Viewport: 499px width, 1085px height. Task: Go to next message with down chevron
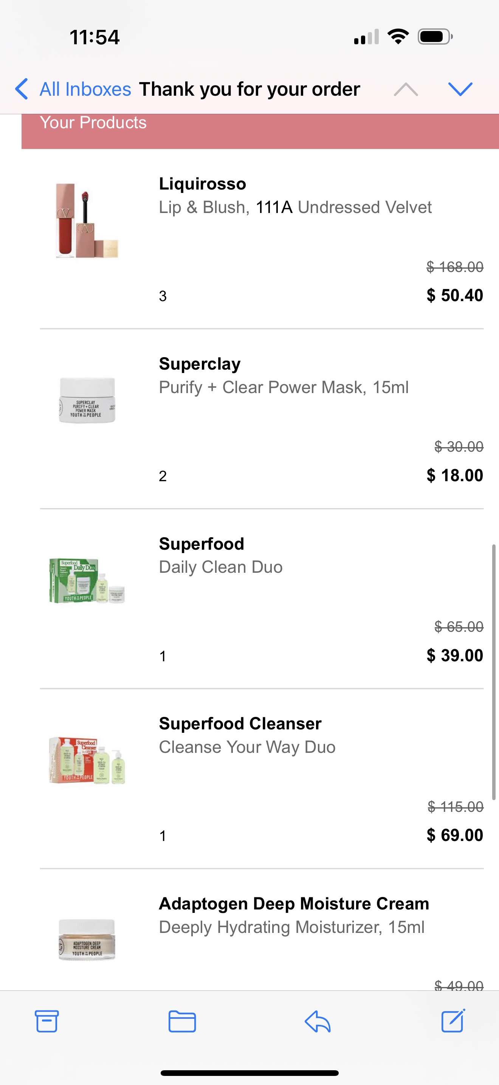pos(460,89)
